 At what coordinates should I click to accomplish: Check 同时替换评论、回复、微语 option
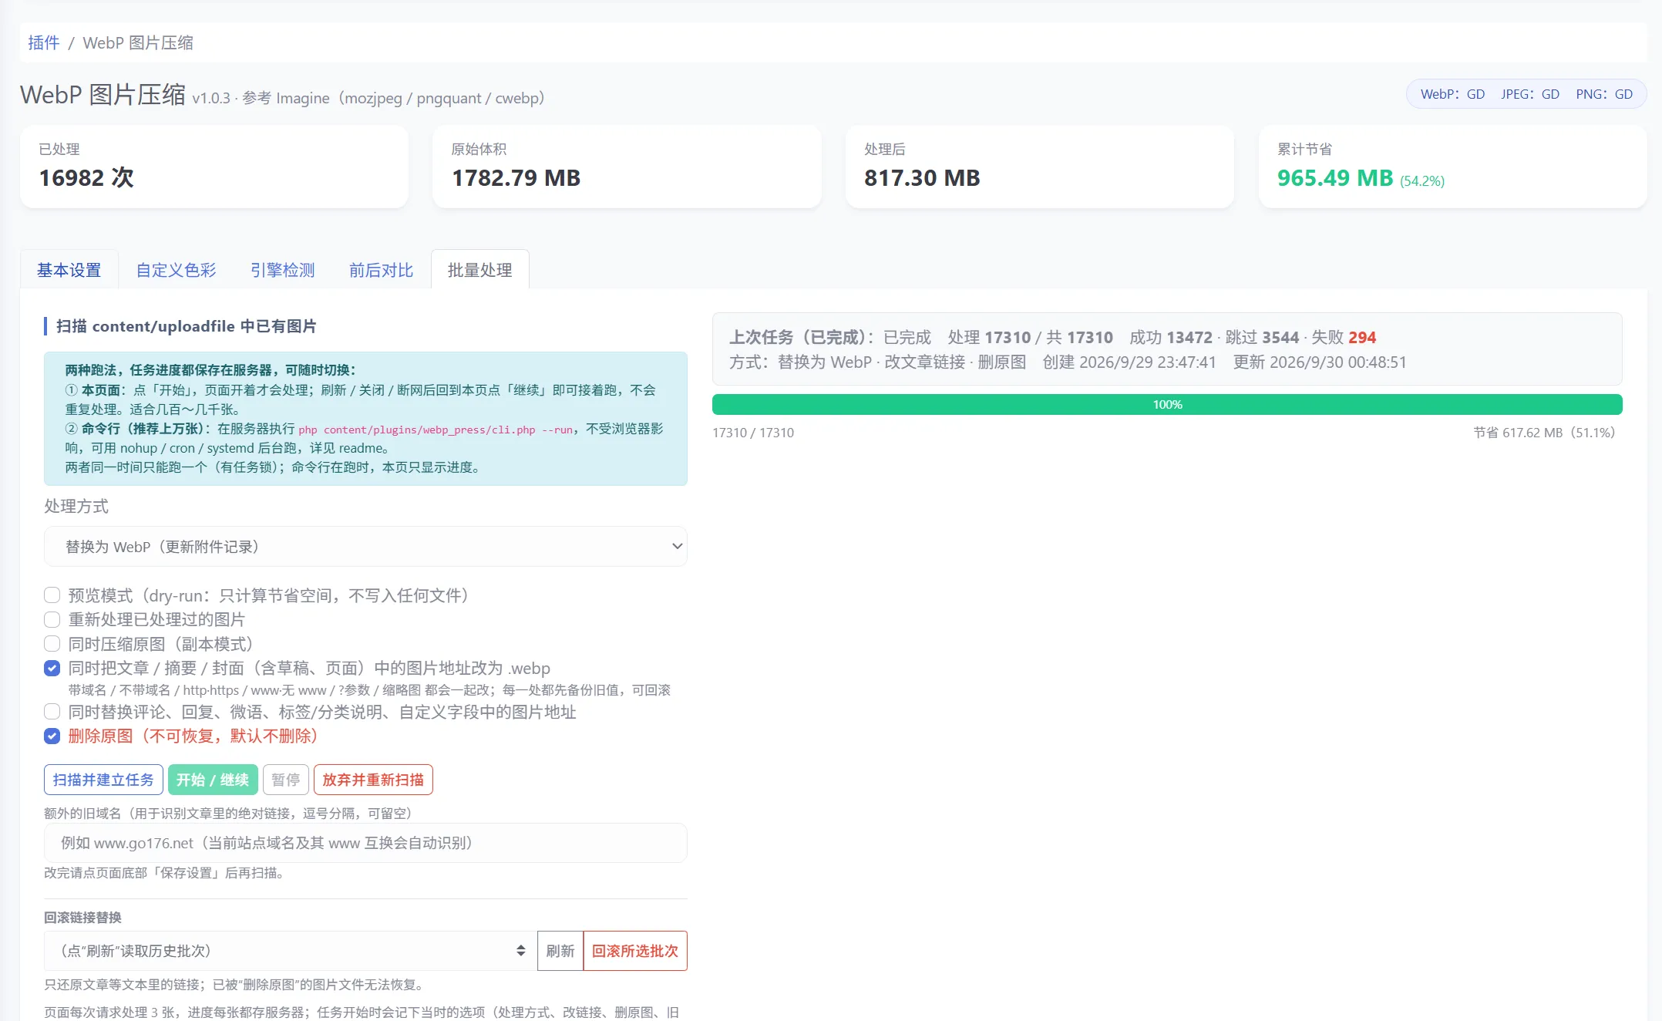pyautogui.click(x=52, y=712)
